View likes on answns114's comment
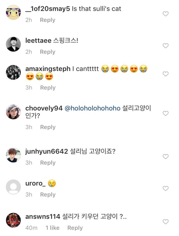Image resolution: width=179 pixels, height=236 pixels. click(52, 228)
